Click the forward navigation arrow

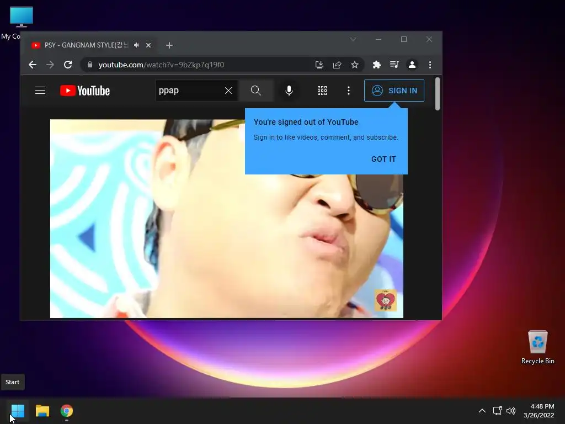pos(50,65)
